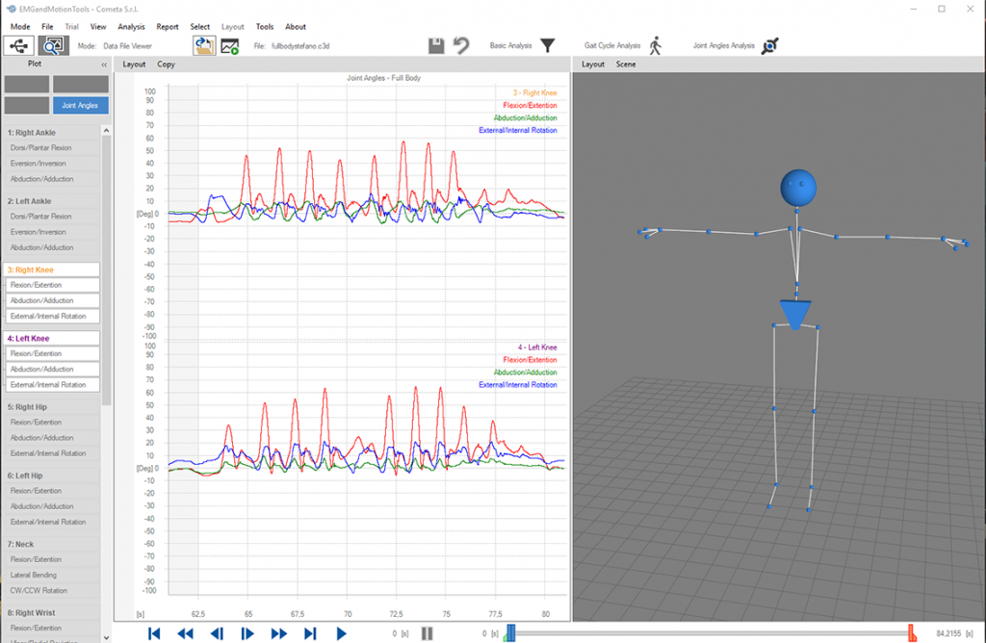This screenshot has height=643, width=986.
Task: Open the Report menu
Action: click(x=168, y=27)
